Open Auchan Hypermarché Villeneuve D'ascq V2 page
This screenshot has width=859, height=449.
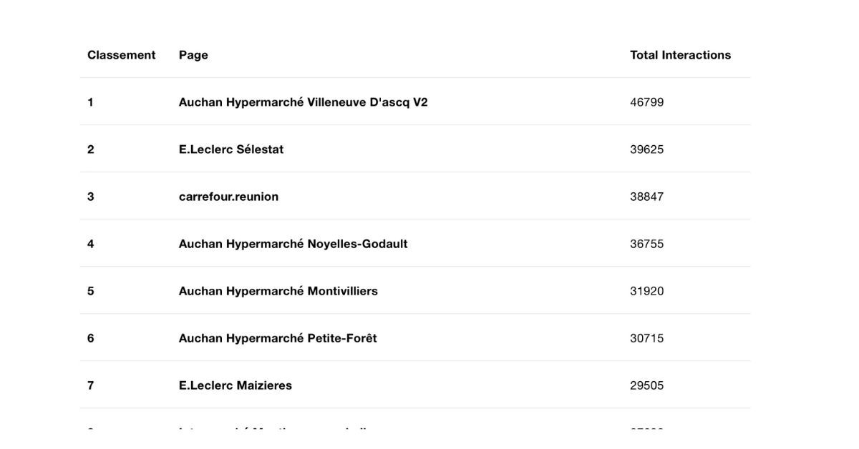pyautogui.click(x=303, y=102)
